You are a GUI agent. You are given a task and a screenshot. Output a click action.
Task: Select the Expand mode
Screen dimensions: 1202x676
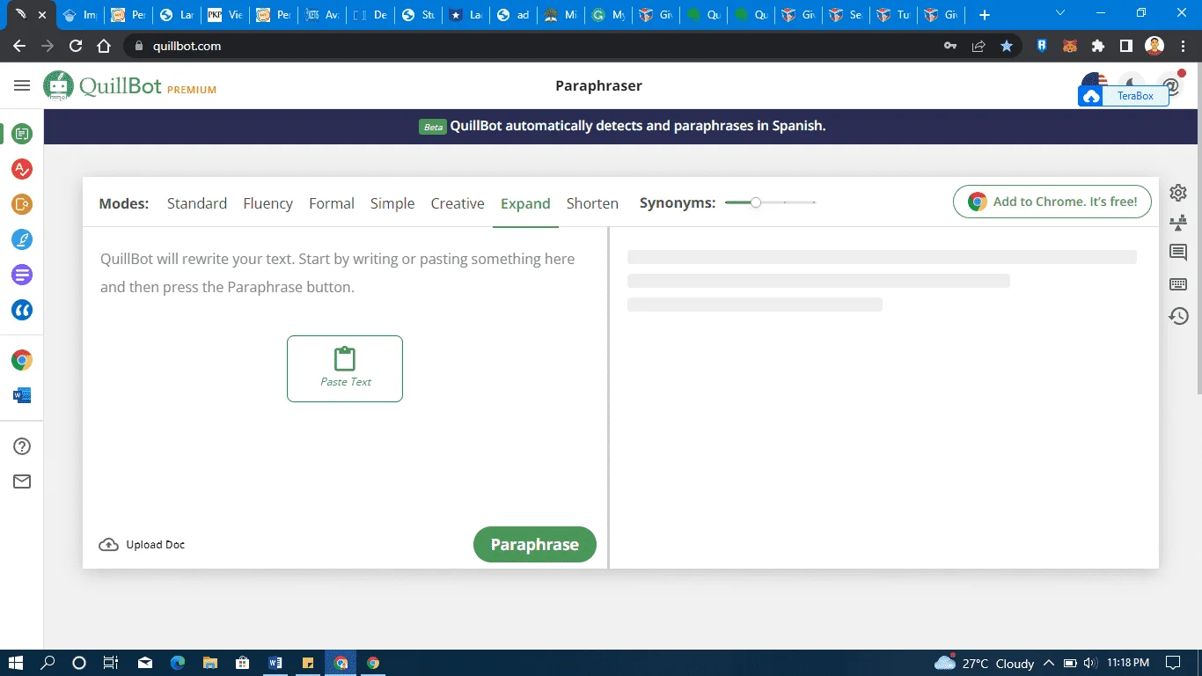point(525,203)
